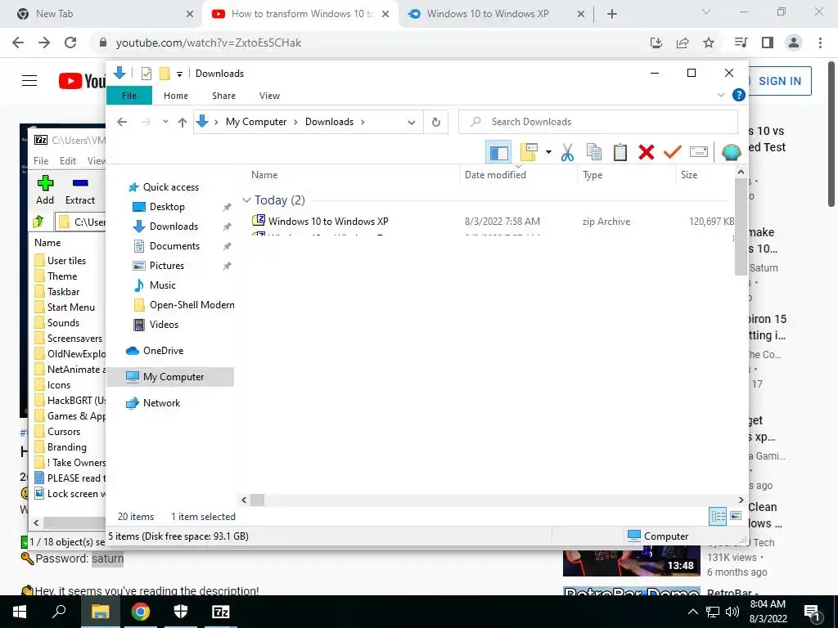Image resolution: width=838 pixels, height=628 pixels.
Task: Copy selection using the copy icon
Action: pos(594,153)
